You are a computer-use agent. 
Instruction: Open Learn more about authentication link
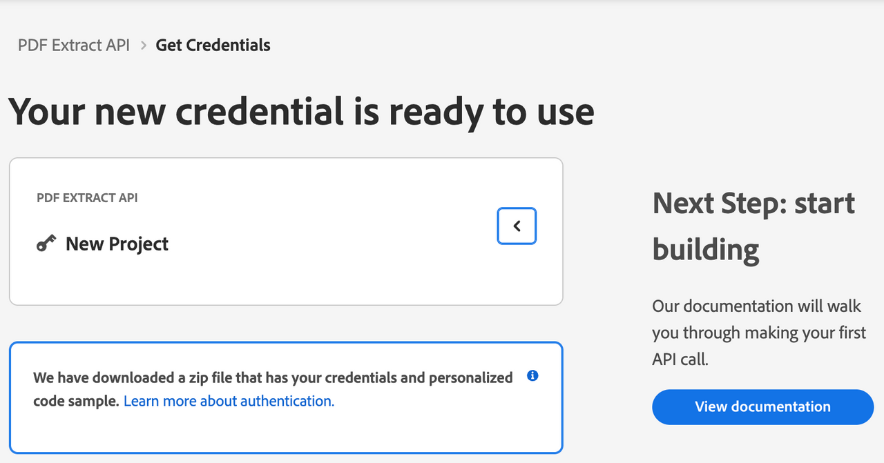click(229, 401)
